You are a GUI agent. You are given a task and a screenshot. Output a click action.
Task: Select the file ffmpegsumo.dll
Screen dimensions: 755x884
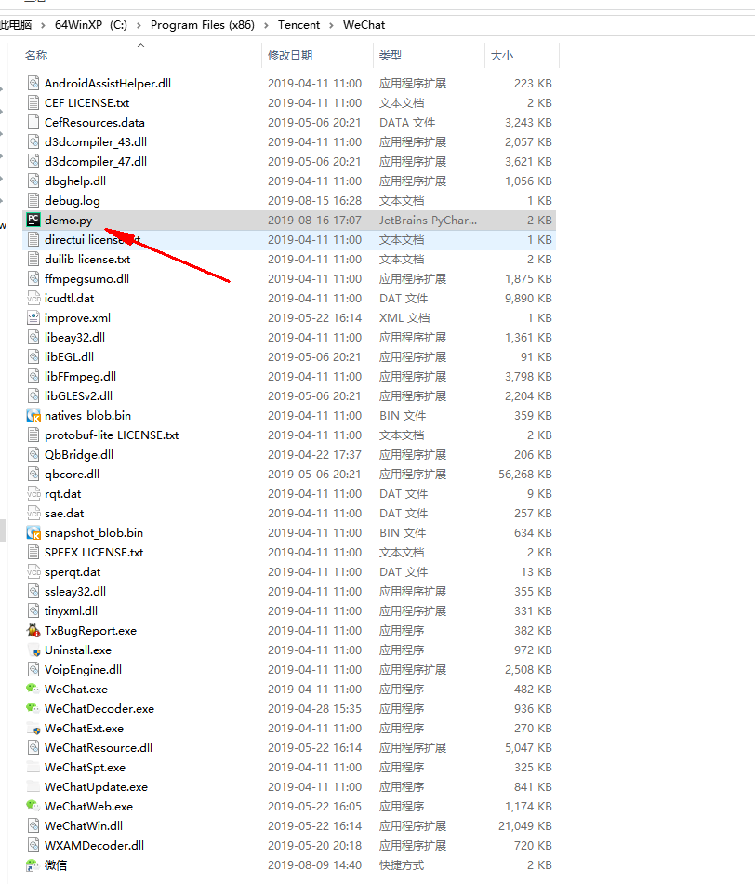pos(86,278)
